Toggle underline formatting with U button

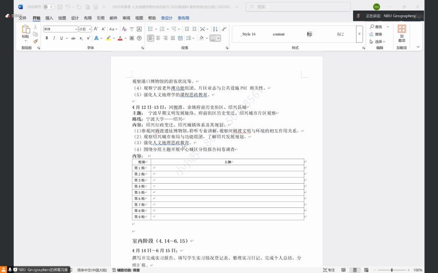[x=61, y=38]
